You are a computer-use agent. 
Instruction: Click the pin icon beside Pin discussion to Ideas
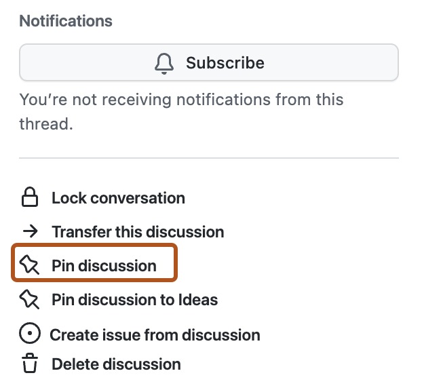29,299
